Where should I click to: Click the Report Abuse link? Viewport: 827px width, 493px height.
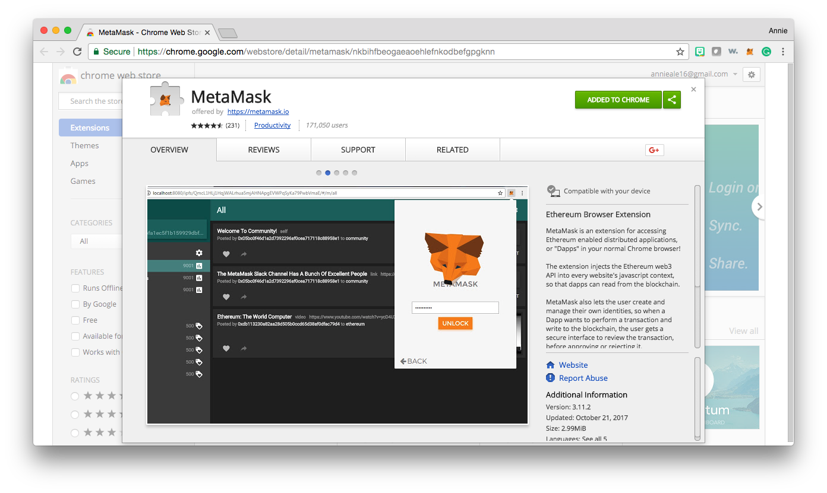click(583, 378)
